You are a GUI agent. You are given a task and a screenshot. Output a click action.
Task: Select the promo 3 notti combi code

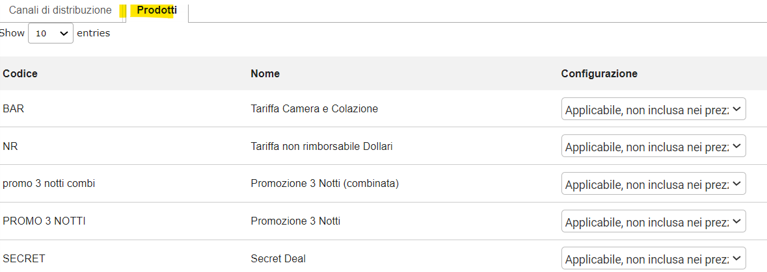[49, 184]
